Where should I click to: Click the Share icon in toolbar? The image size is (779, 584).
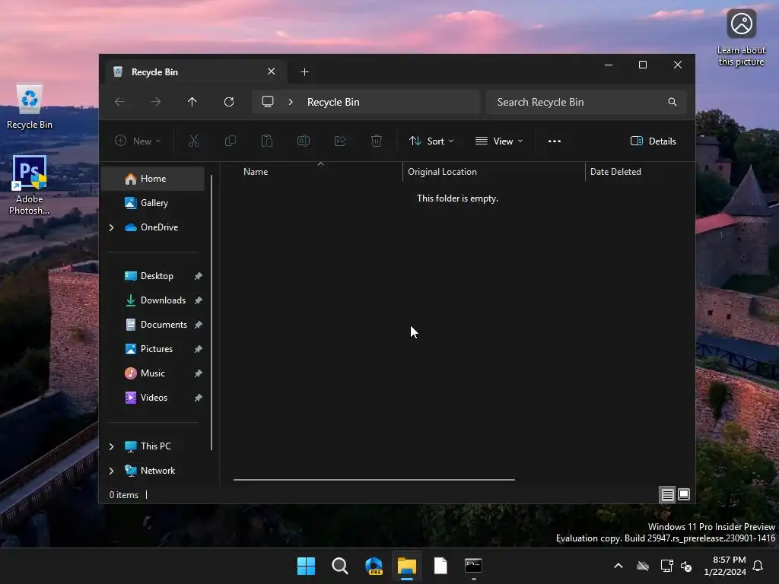(340, 141)
